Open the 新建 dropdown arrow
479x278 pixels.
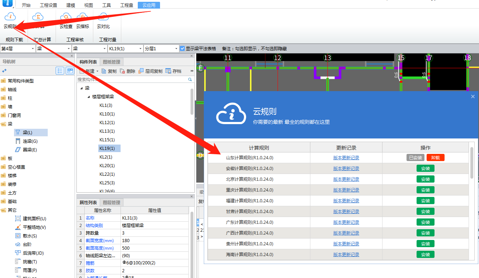(x=97, y=71)
